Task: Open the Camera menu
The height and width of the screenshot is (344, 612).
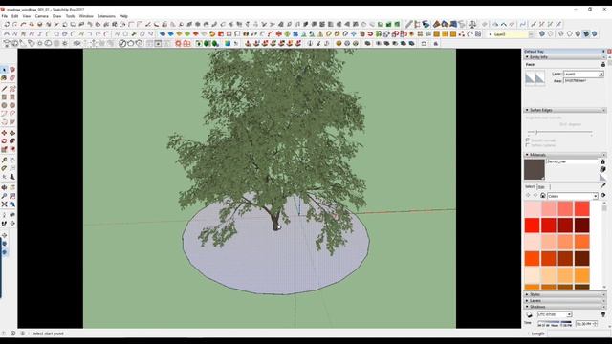Action: (42, 16)
